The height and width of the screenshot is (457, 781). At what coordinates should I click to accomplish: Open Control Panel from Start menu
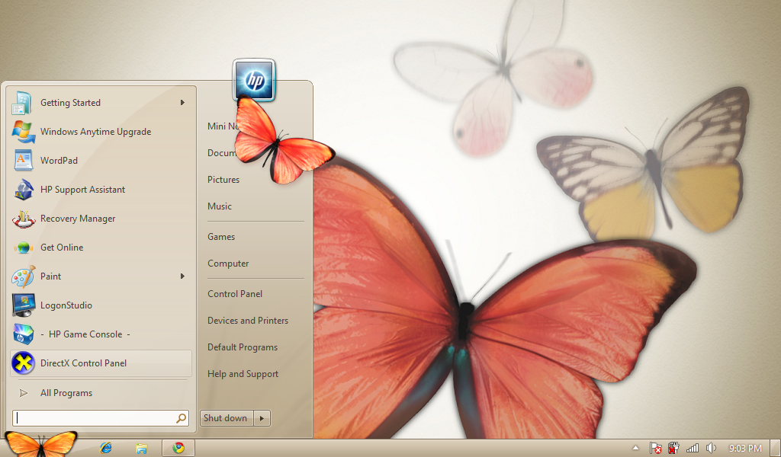[x=235, y=294]
